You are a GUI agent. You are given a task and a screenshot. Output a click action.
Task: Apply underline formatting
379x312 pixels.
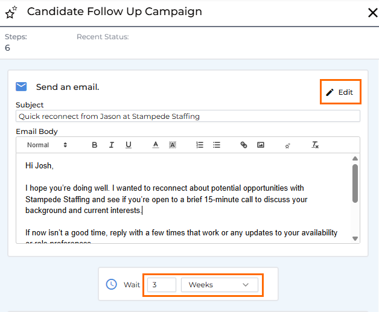click(x=129, y=145)
